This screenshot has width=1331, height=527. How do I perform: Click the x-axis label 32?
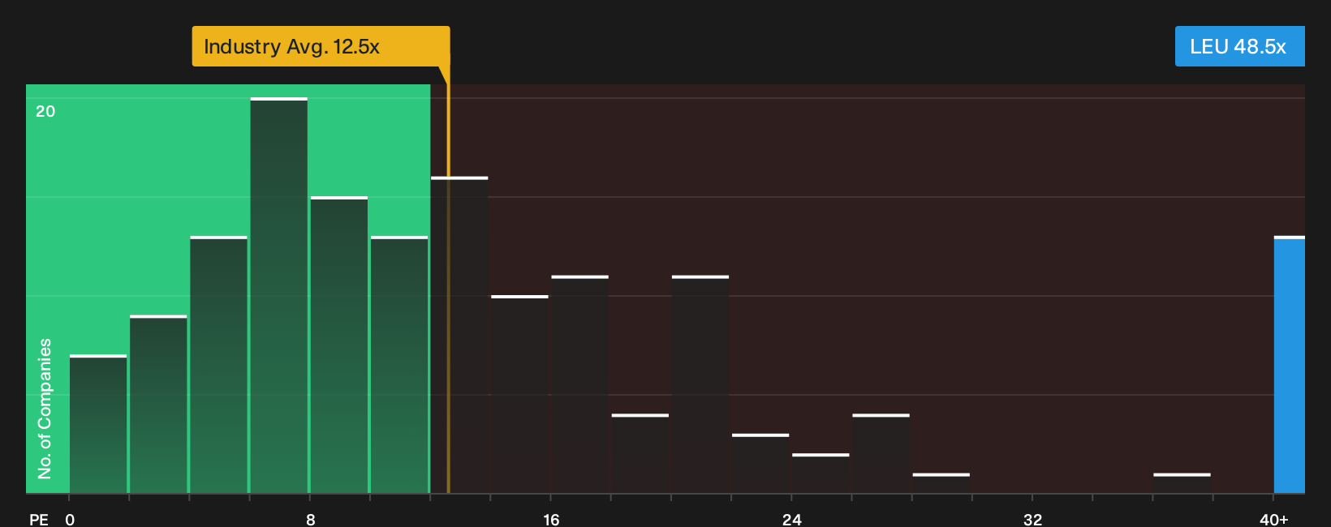[x=1032, y=519]
